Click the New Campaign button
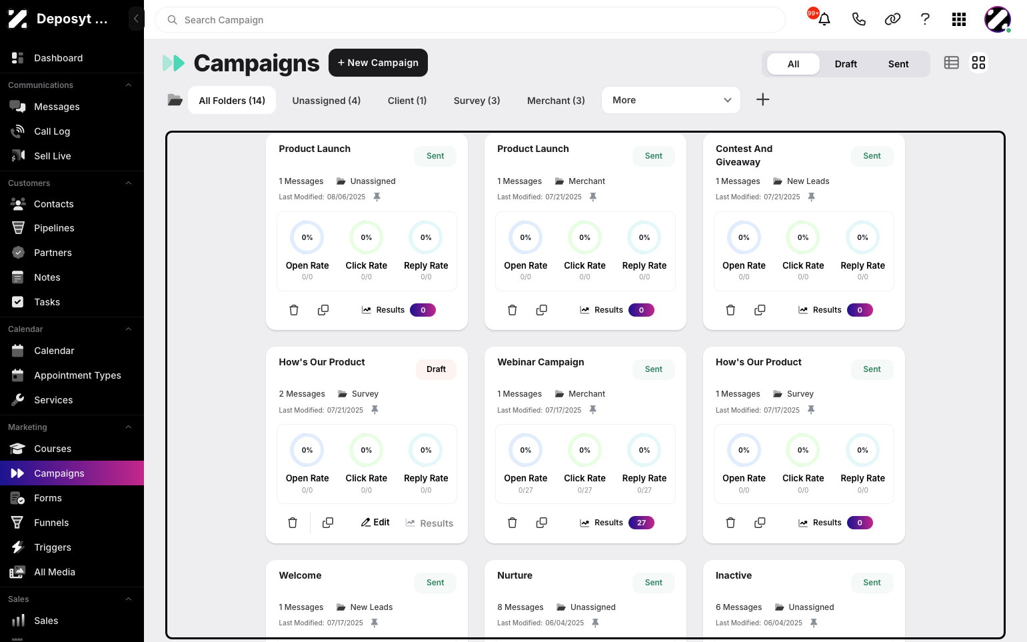The height and width of the screenshot is (642, 1027). click(378, 63)
